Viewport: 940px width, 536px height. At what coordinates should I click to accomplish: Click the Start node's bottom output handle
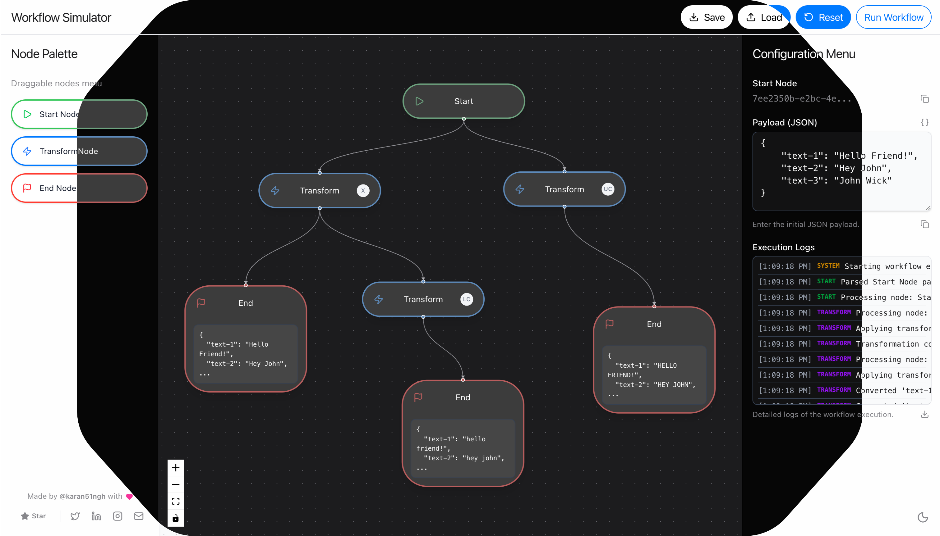[x=463, y=119]
